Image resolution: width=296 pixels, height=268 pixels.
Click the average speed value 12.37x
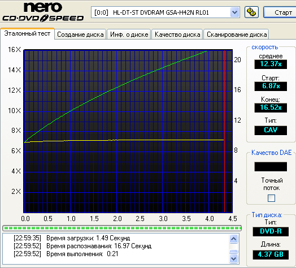271,64
